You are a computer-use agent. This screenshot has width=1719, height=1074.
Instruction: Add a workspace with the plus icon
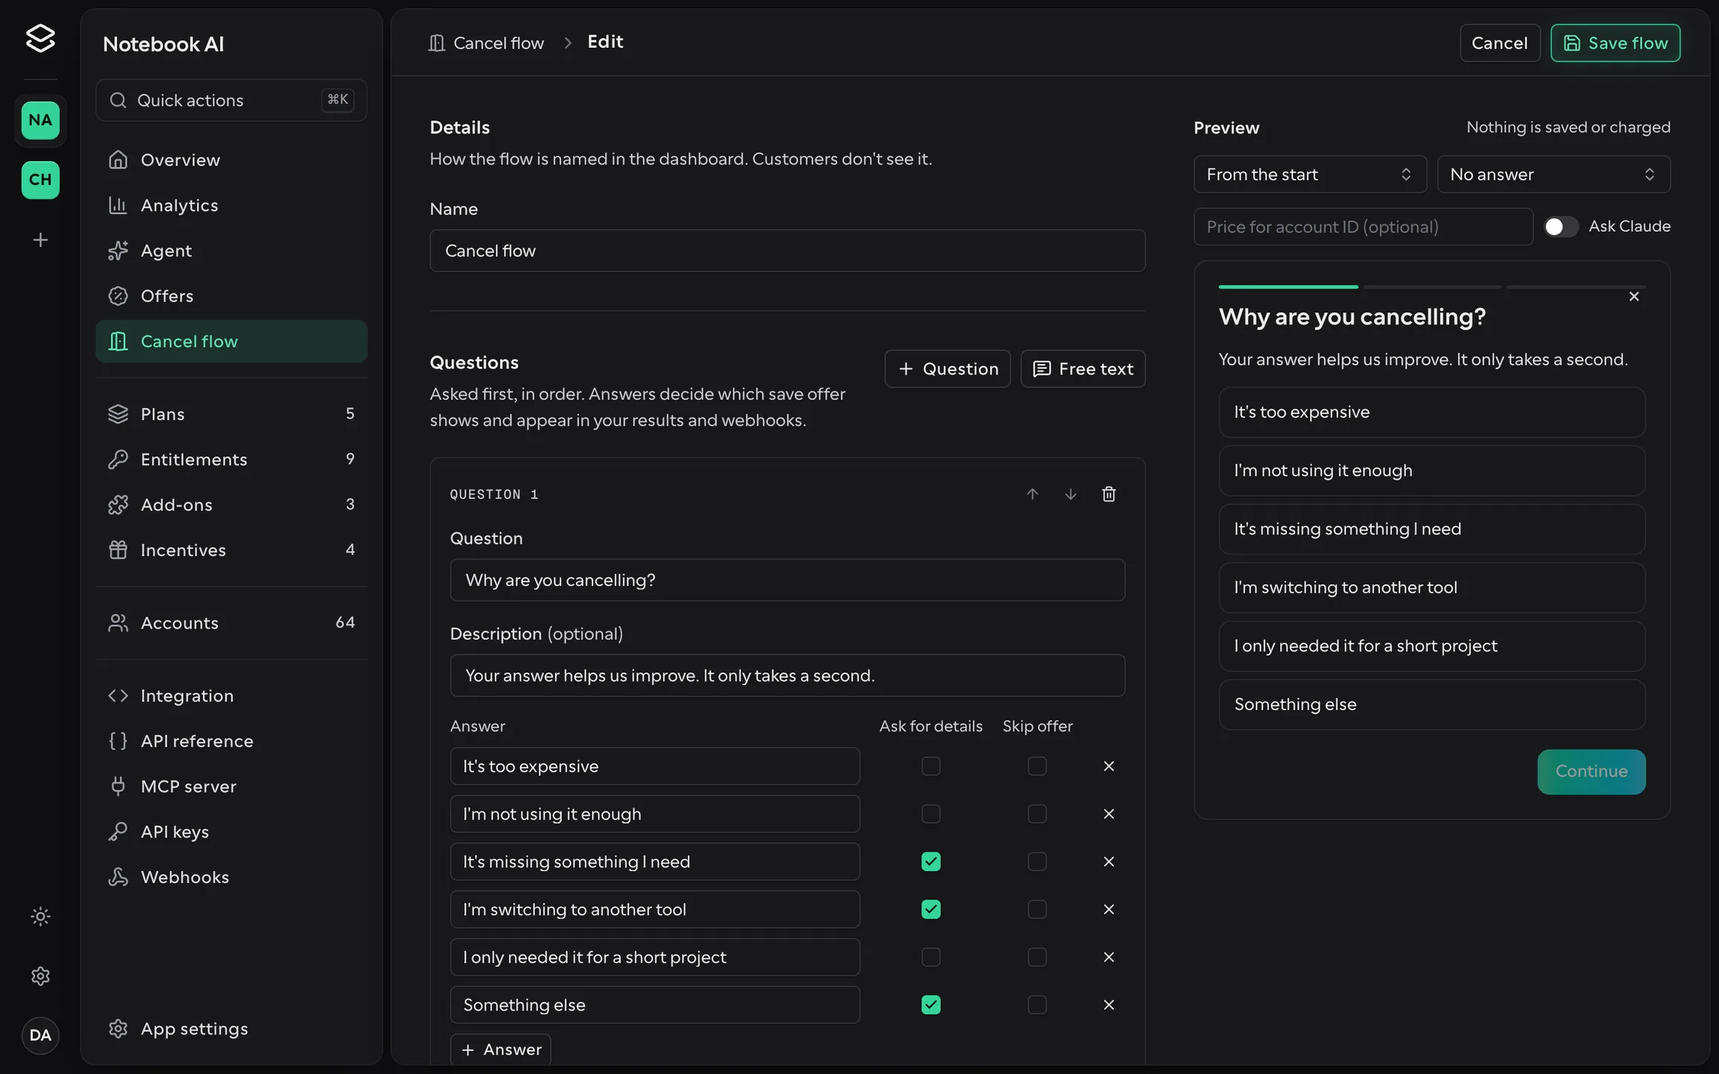pos(40,240)
